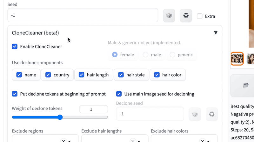The width and height of the screenshot is (254, 142).
Task: Uncheck the country declone component
Action: 48,75
